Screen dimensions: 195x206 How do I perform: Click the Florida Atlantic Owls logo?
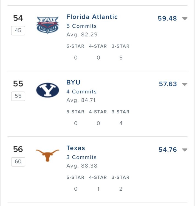[x=47, y=25]
